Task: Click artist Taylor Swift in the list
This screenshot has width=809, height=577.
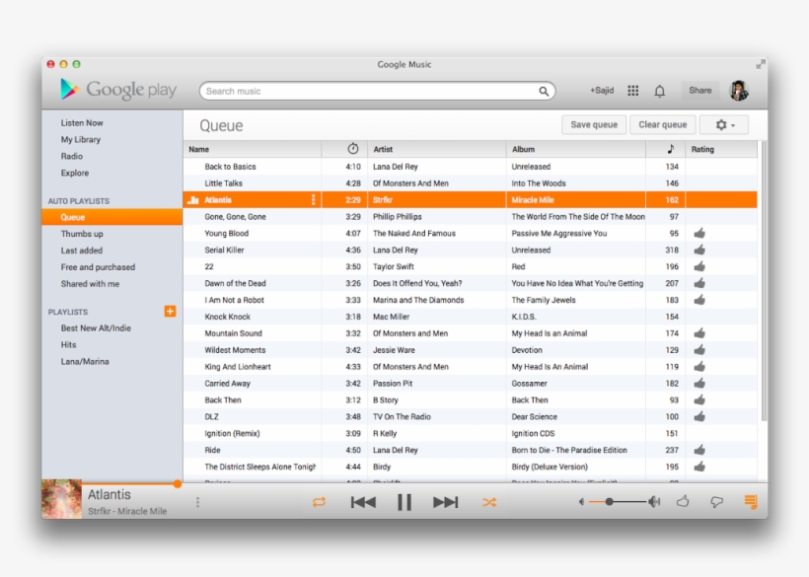Action: pyautogui.click(x=393, y=266)
